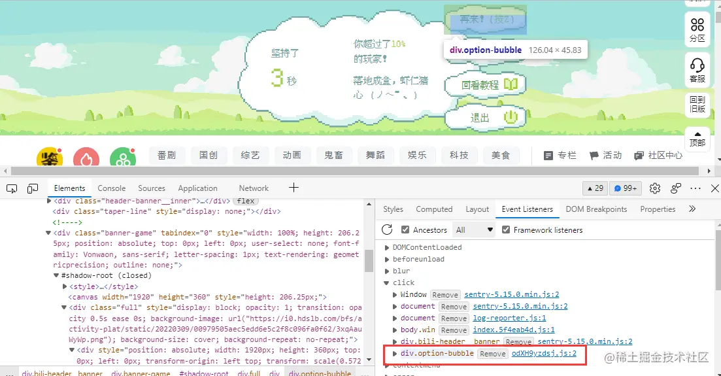Remove the Window click listener
This screenshot has height=376, width=721.
(x=445, y=295)
